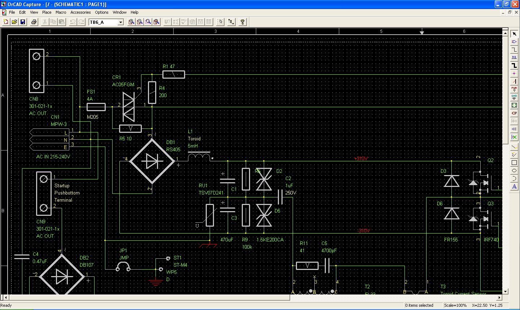
Task: Open the Place menu
Action: click(47, 12)
